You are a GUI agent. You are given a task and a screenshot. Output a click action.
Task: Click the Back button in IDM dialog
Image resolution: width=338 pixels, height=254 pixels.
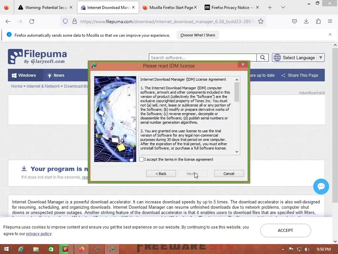161,174
